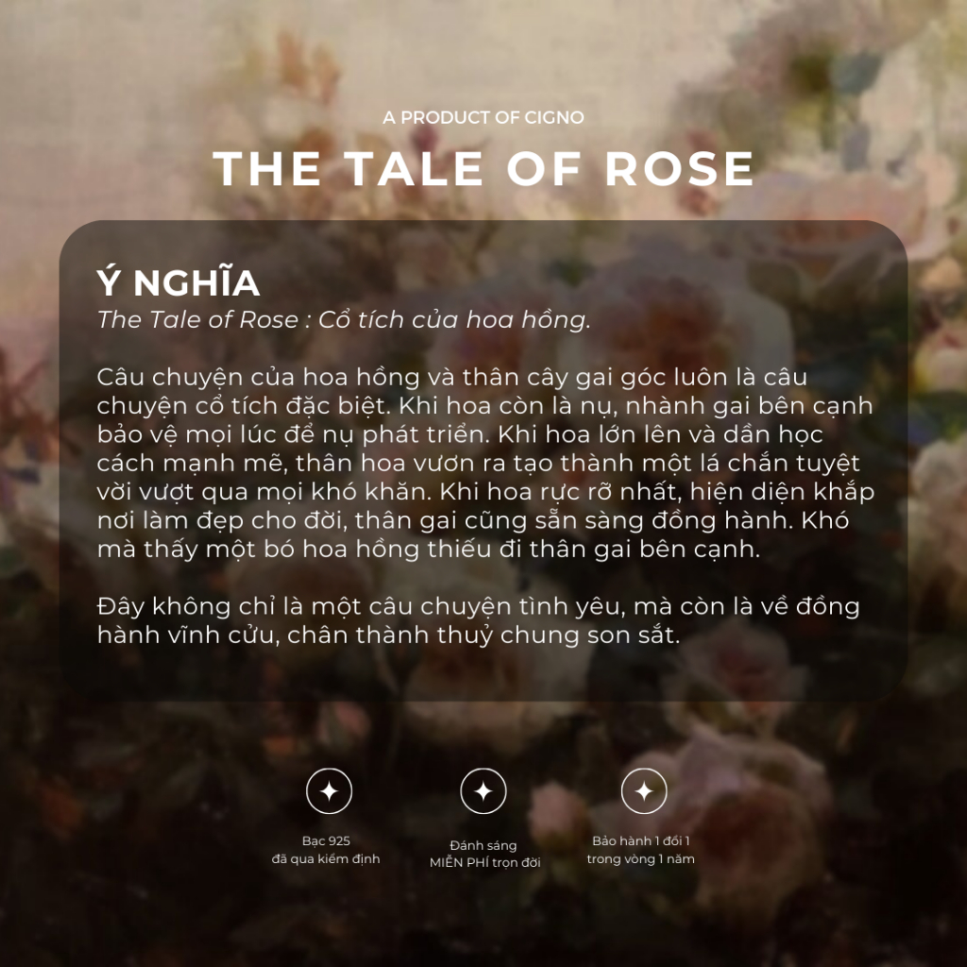Click the 'đã qua kiểm định' text
This screenshot has width=967, height=967.
point(327,858)
